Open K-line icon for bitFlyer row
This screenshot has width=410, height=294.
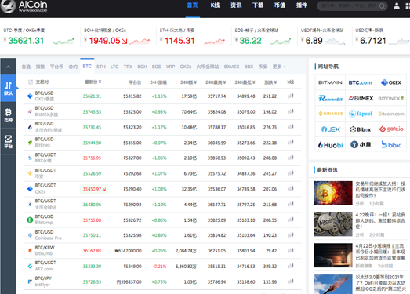291,281
